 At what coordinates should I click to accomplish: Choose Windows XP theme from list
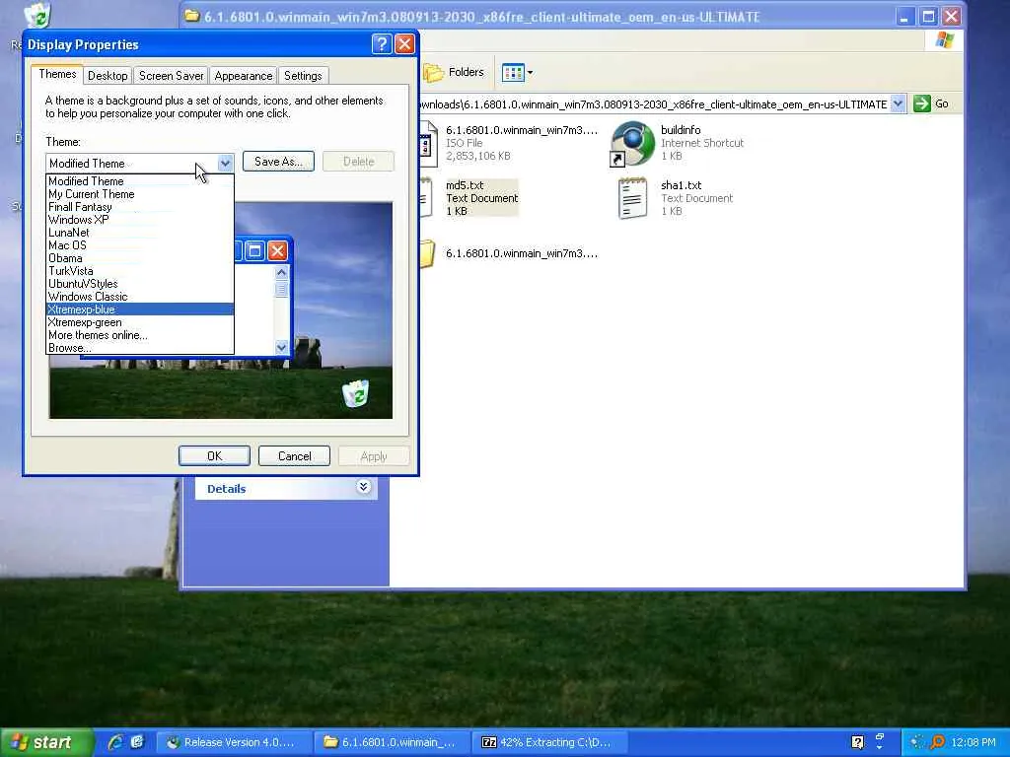pyautogui.click(x=140, y=220)
